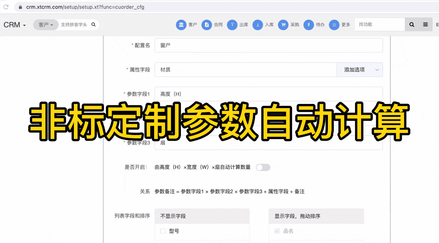Open the 合同 document icon
This screenshot has width=439, height=243.
pos(207,25)
